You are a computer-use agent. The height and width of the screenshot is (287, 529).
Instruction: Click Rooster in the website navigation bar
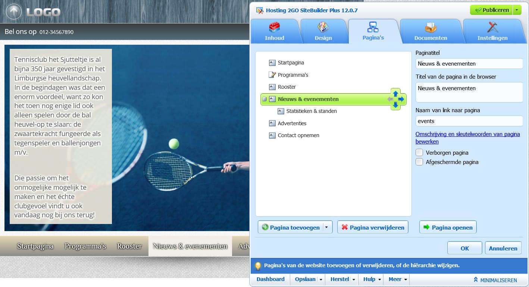(129, 246)
